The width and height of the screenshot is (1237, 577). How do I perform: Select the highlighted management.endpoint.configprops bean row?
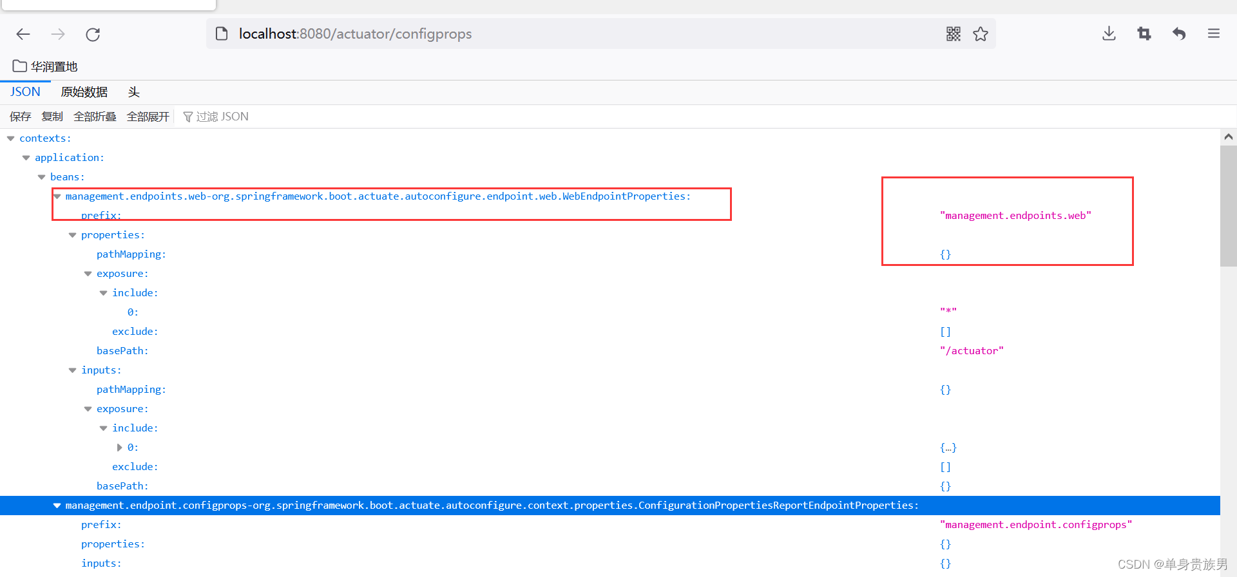(x=610, y=506)
